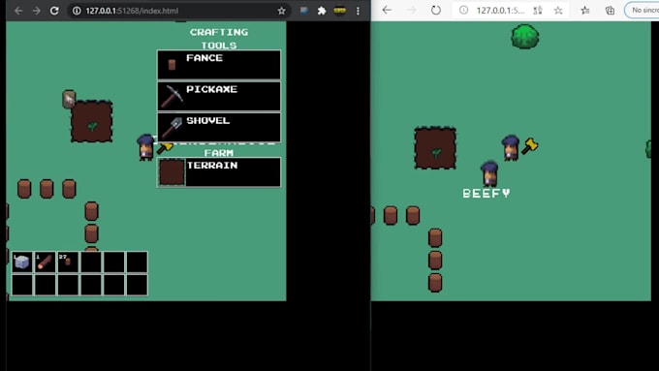Open the translate icon in the right browser
This screenshot has width=659, height=371.
538,11
